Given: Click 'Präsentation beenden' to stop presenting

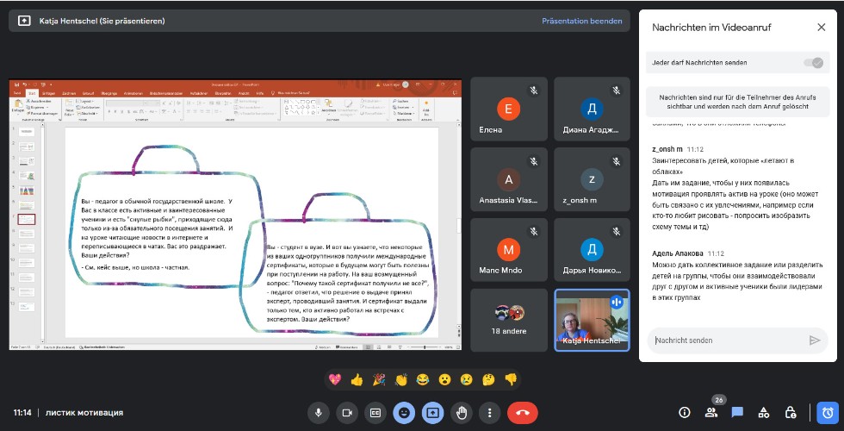Looking at the screenshot, I should tap(581, 21).
